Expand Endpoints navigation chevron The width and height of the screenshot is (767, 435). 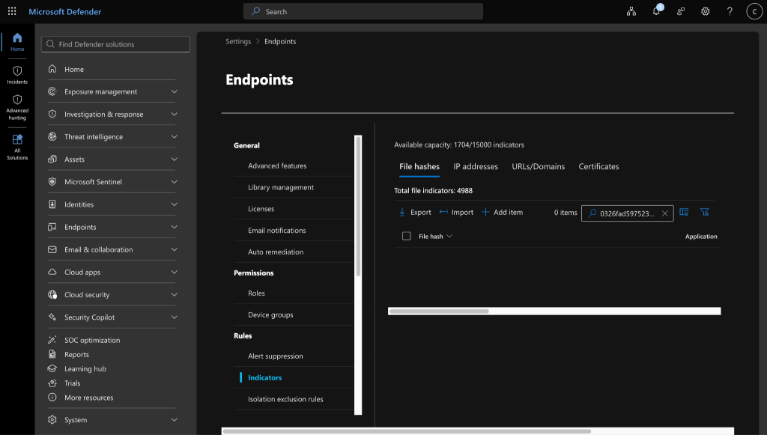[174, 227]
